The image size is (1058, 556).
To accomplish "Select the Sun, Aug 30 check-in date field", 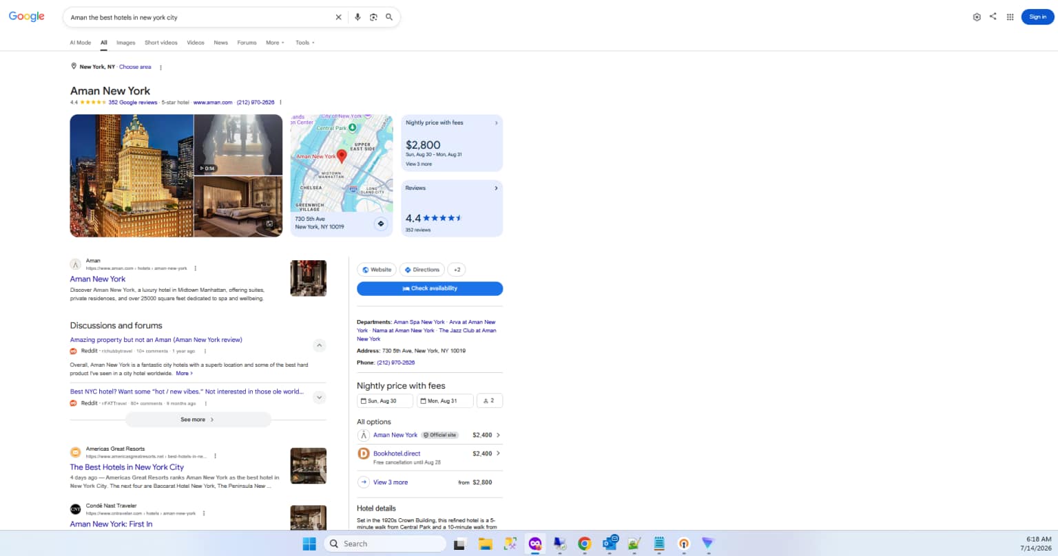I will click(x=385, y=400).
